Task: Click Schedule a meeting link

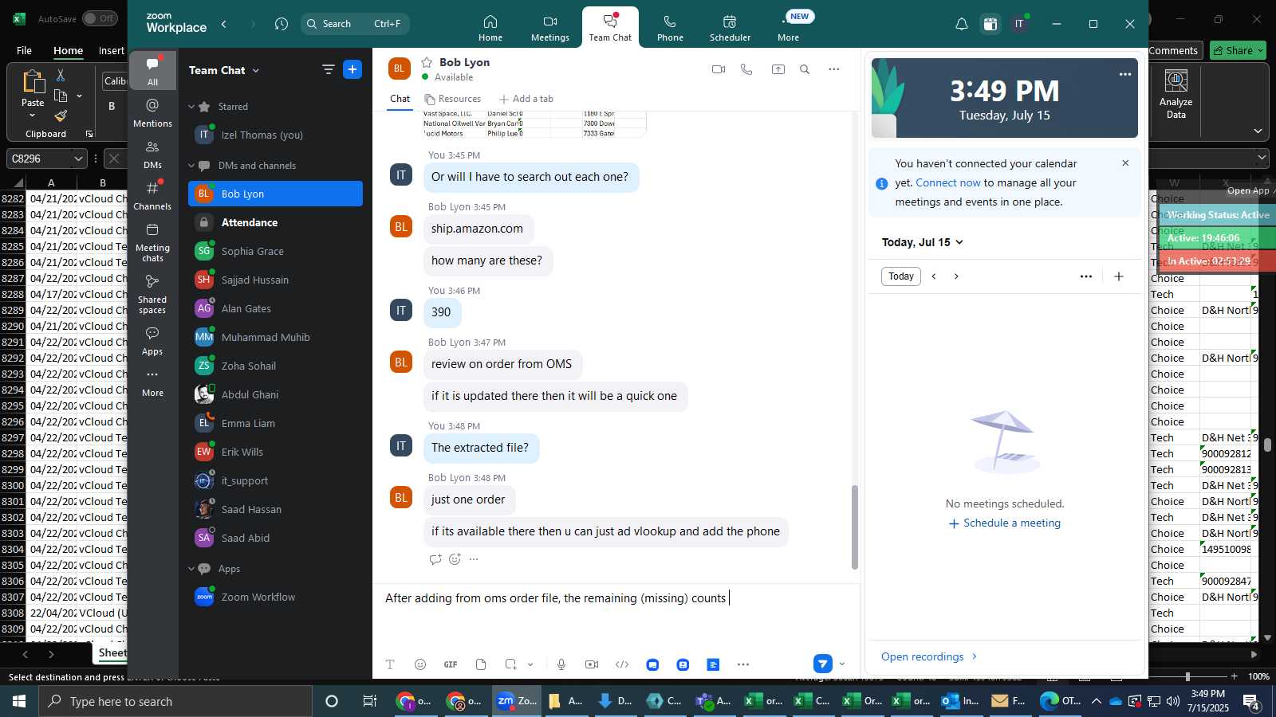Action: coord(1005,523)
